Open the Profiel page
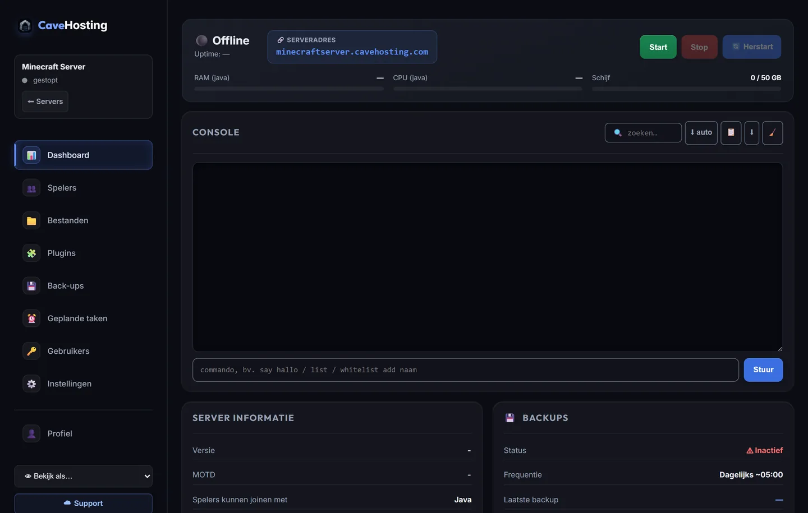Image resolution: width=808 pixels, height=513 pixels. [83, 433]
